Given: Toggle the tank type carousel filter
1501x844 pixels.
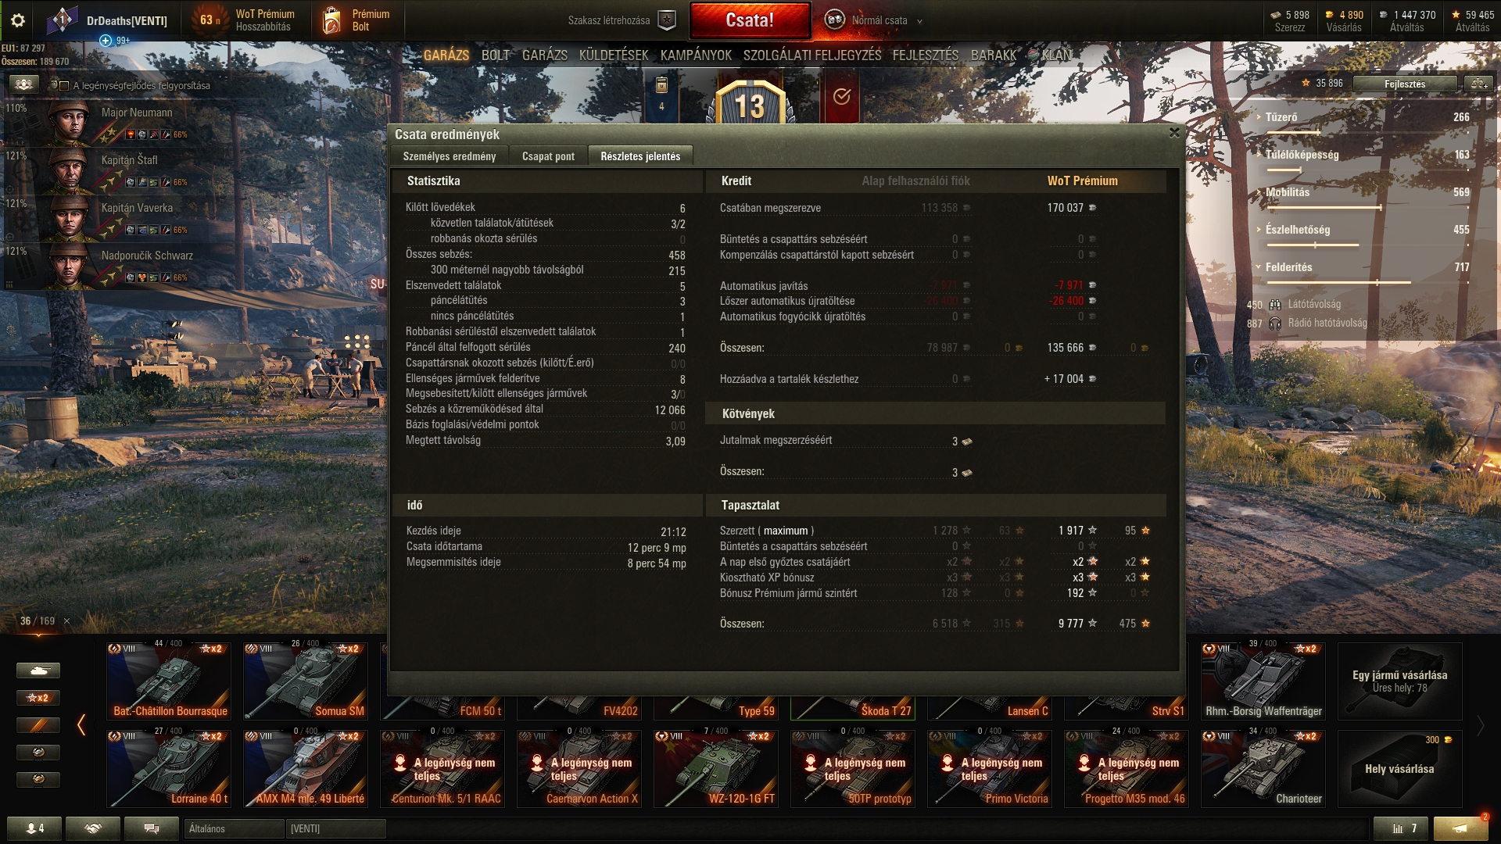Looking at the screenshot, I should click(x=38, y=671).
